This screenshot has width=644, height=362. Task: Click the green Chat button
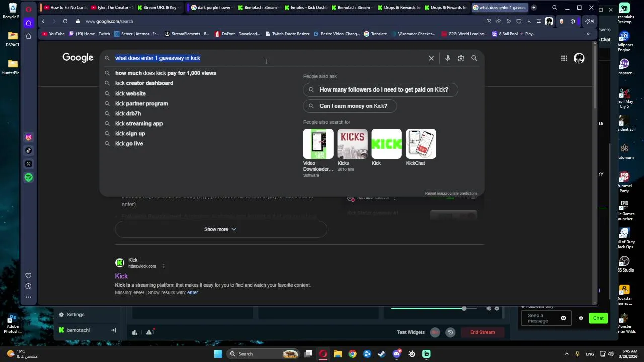point(598,318)
